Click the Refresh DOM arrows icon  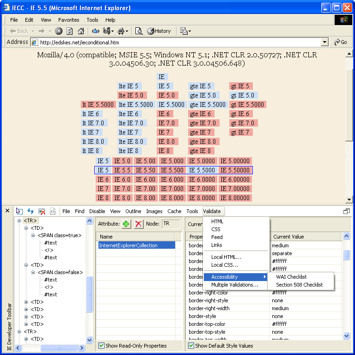[31, 211]
